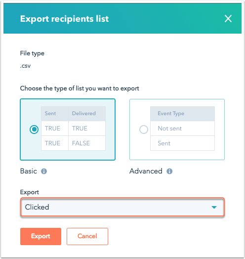The width and height of the screenshot is (245, 259).
Task: Close the Export recipients list dialog
Action: tap(228, 18)
